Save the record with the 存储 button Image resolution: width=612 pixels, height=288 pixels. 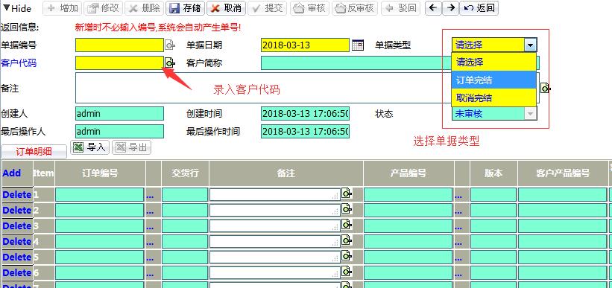(x=186, y=8)
